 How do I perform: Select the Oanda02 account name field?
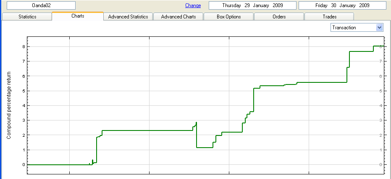pyautogui.click(x=41, y=5)
